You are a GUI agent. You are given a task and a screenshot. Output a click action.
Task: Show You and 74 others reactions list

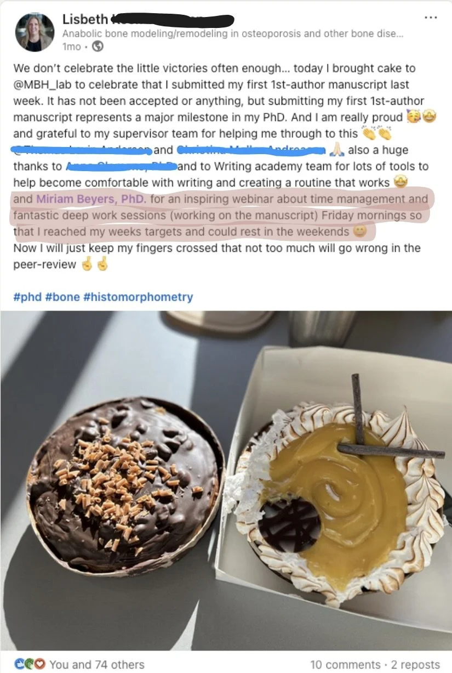tap(97, 664)
